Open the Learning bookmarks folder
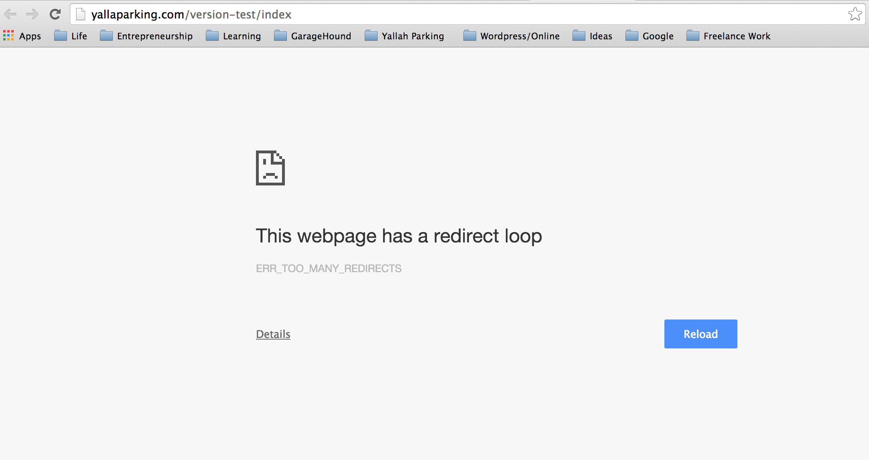Screen dimensions: 869x460 tap(233, 36)
